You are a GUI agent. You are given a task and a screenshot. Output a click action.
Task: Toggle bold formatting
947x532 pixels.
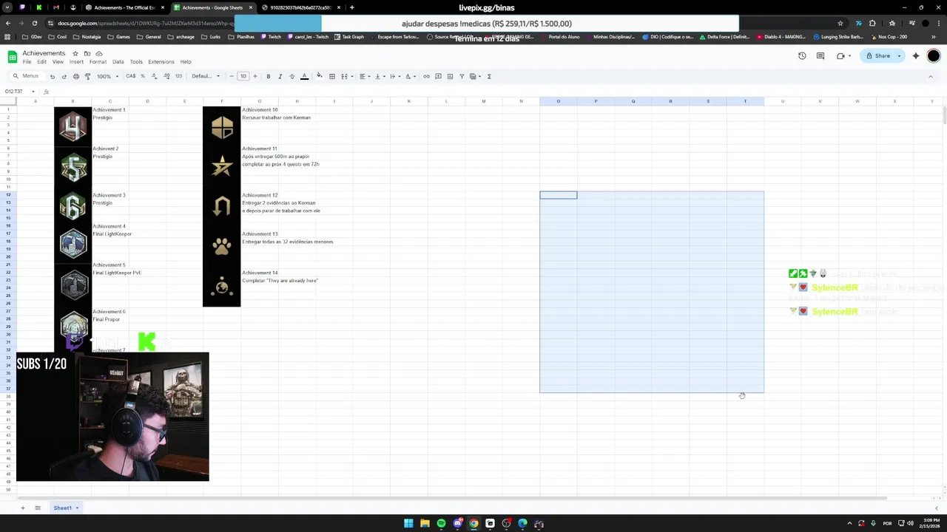(x=268, y=76)
